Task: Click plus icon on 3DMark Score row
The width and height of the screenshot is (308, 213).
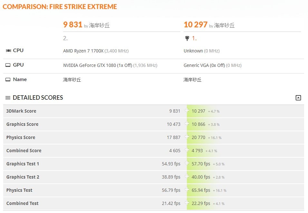Action: [187, 110]
